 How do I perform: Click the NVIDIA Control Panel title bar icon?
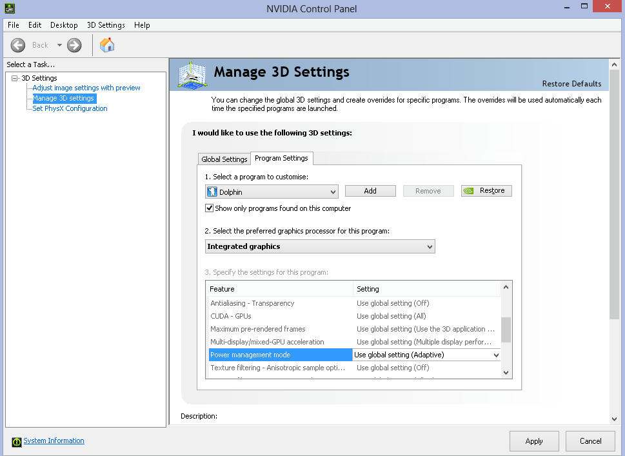10,9
